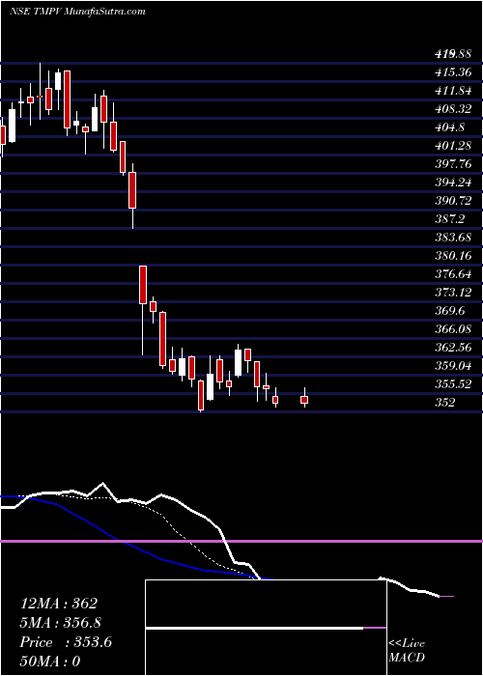Click the last red candlestick near 353

click(x=304, y=399)
